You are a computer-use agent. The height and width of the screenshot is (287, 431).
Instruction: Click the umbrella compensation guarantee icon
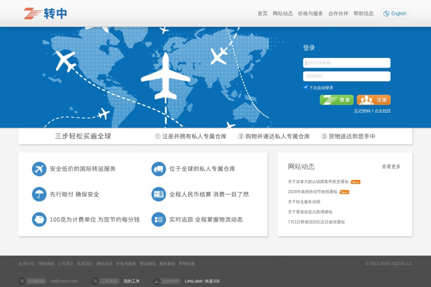point(39,194)
